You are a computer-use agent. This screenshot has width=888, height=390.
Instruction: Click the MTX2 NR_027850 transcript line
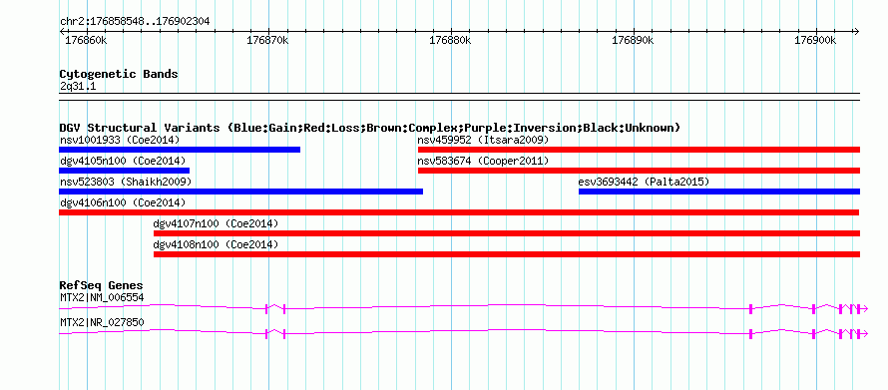click(463, 334)
